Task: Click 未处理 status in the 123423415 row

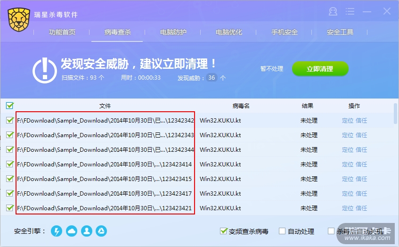Action: tap(309, 179)
